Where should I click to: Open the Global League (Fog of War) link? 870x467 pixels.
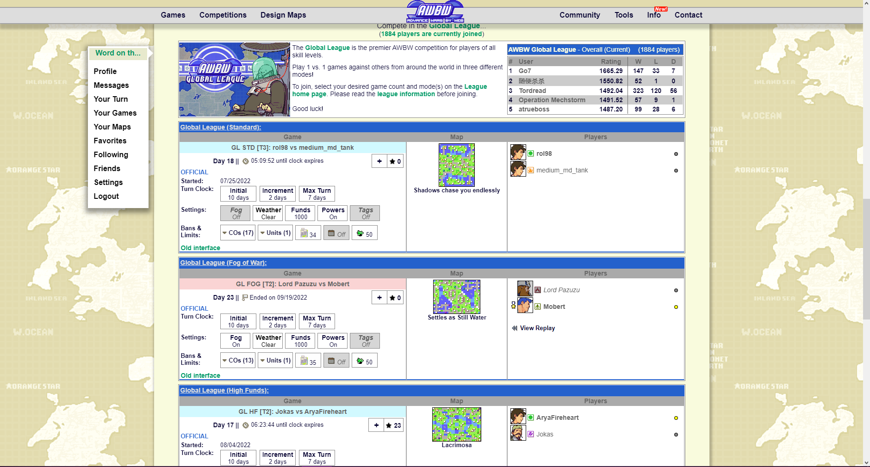point(223,263)
